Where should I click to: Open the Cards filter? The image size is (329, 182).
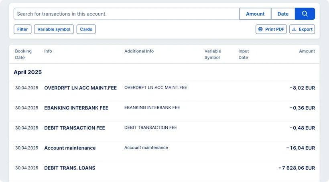[x=86, y=29]
